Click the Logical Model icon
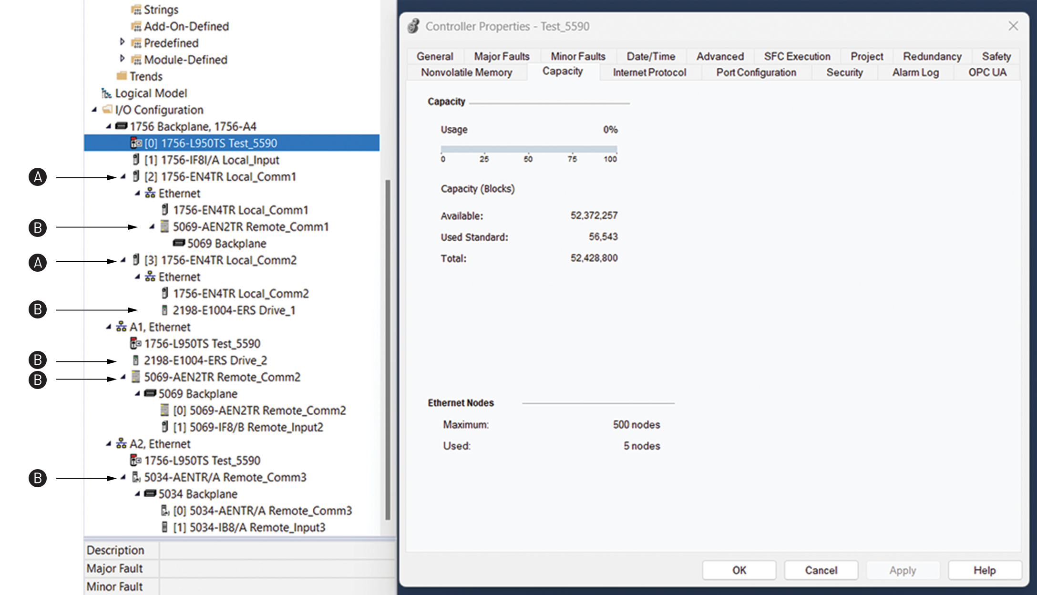 [x=107, y=93]
